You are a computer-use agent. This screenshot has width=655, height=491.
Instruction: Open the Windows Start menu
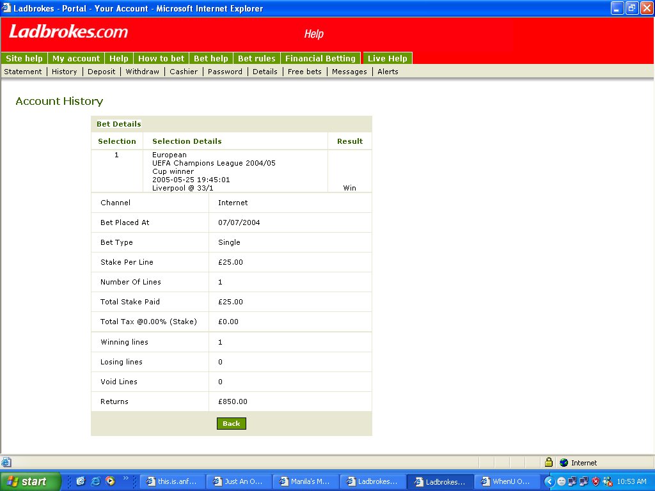coord(30,481)
